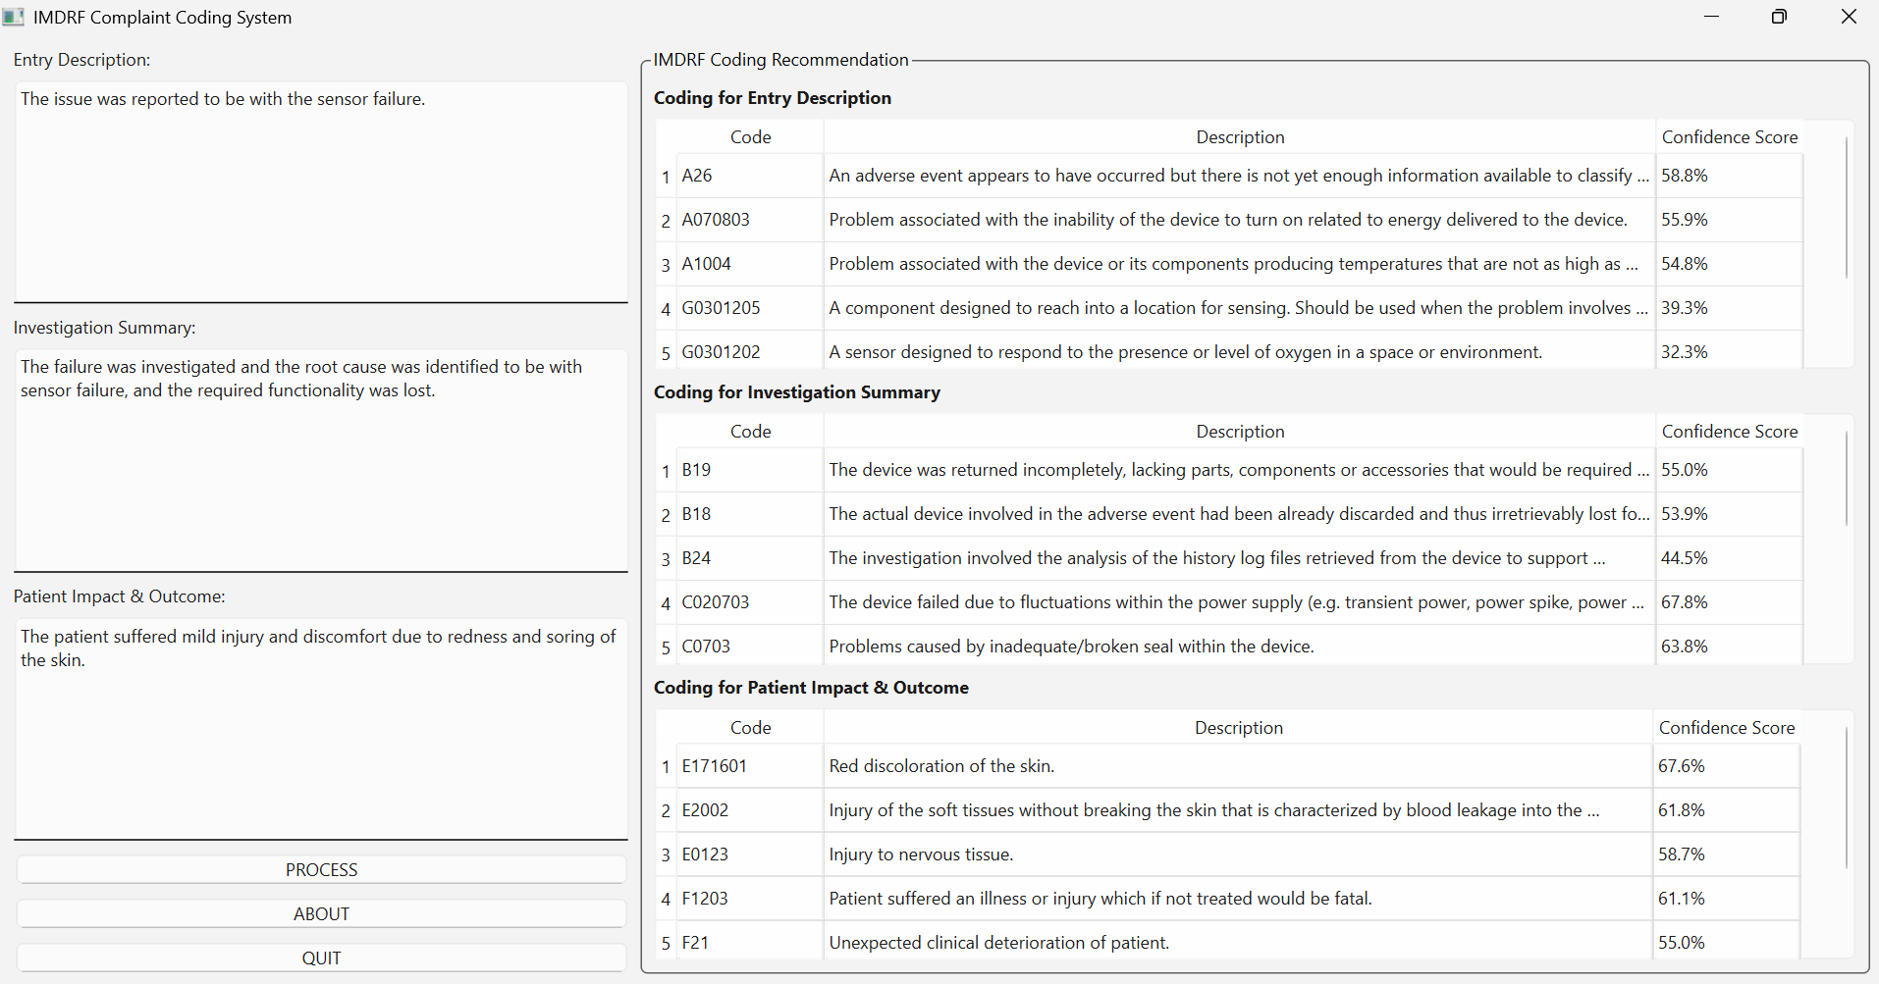Click the Code column header for Investigation Summary
This screenshot has height=984, width=1879.
[750, 431]
